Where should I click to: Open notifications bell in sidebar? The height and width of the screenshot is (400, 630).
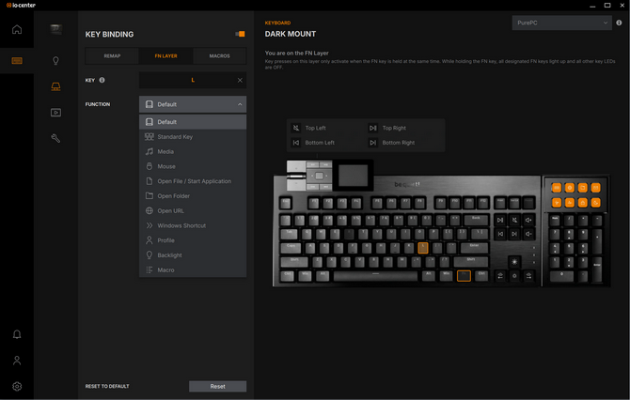[17, 334]
